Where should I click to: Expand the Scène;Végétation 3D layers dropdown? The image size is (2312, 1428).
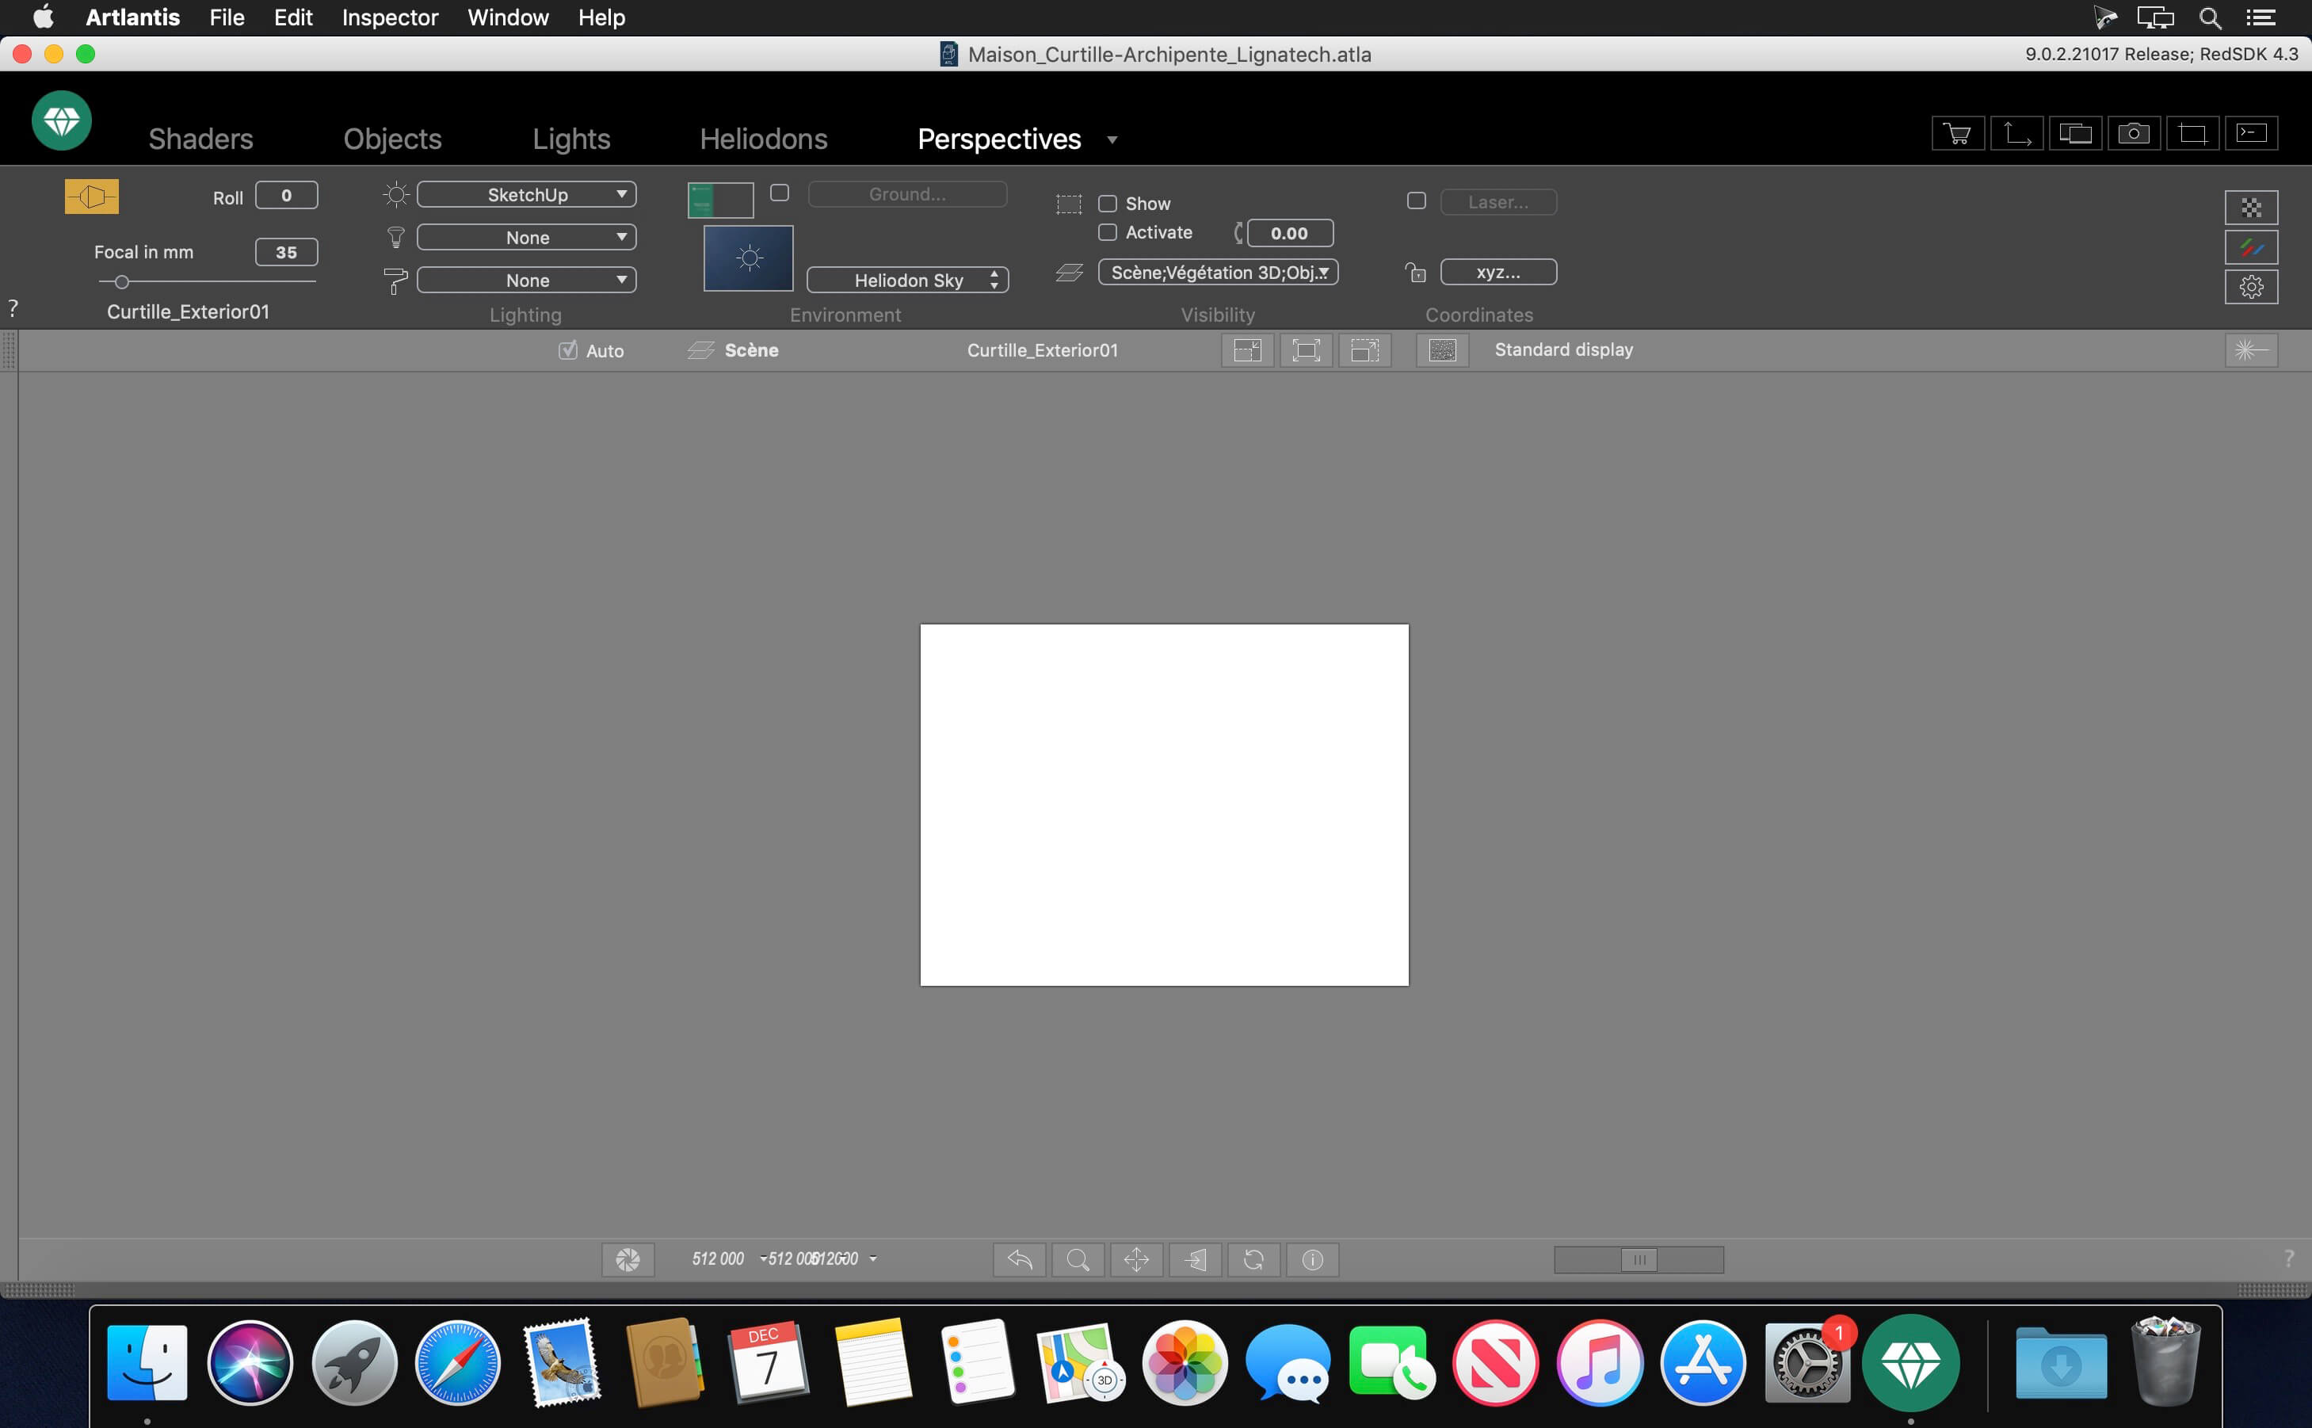(1218, 273)
